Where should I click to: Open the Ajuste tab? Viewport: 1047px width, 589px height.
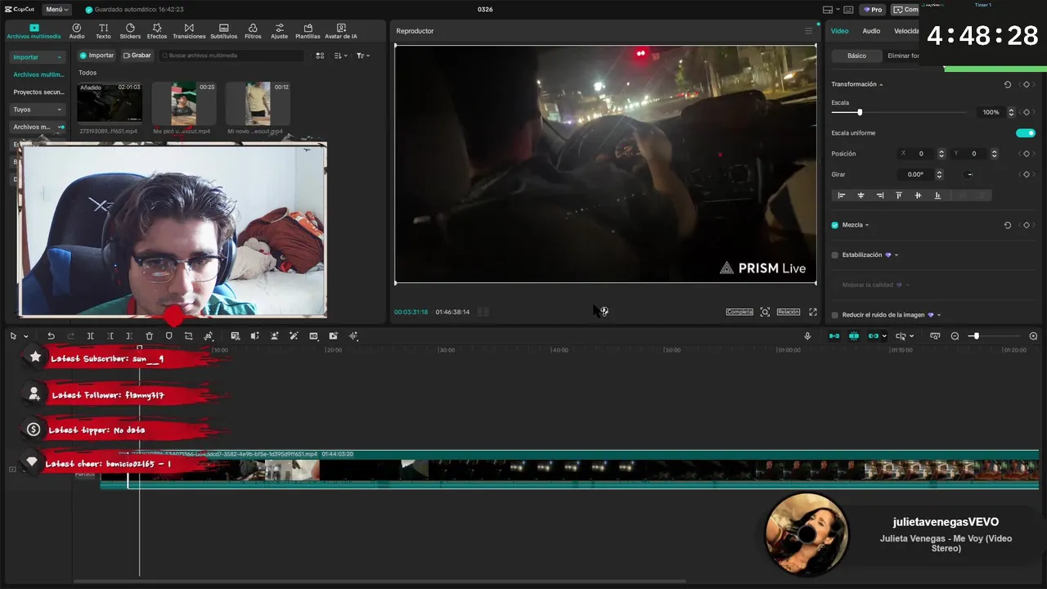click(x=280, y=31)
